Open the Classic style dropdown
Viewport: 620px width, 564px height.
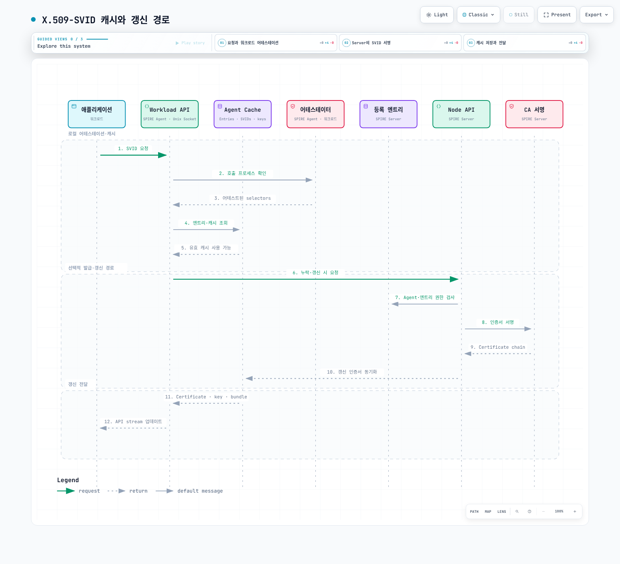478,15
